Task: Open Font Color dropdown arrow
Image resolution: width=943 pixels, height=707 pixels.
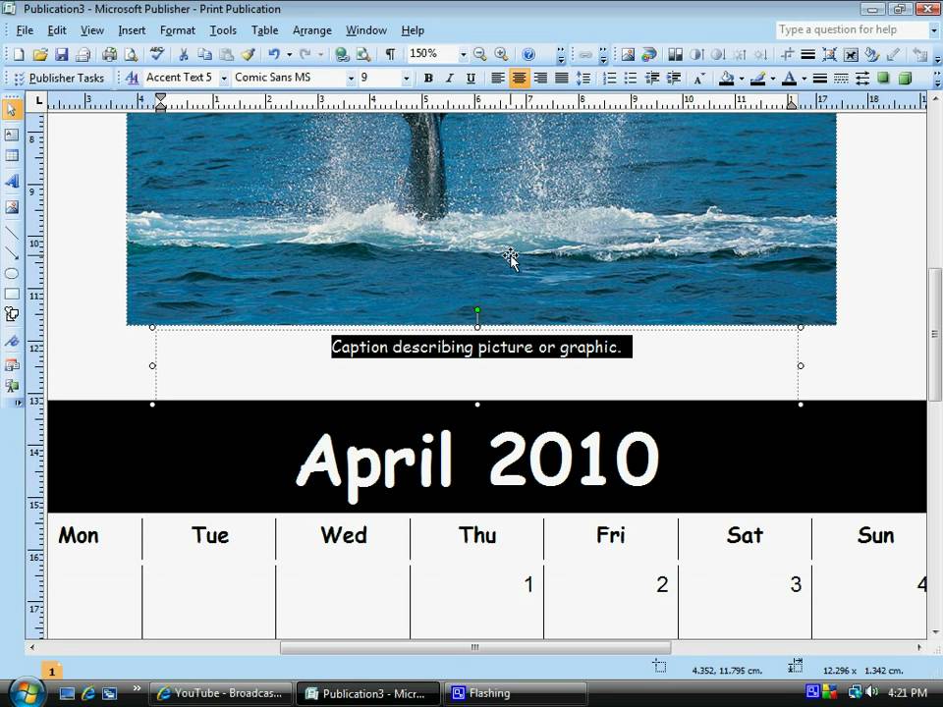Action: [804, 79]
